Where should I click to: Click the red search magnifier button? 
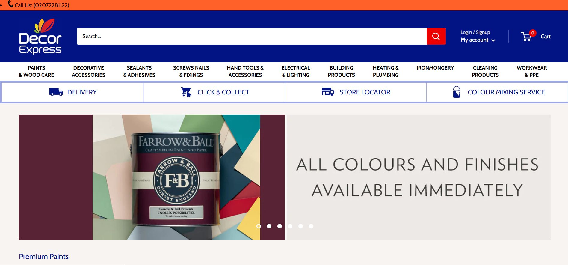click(436, 36)
